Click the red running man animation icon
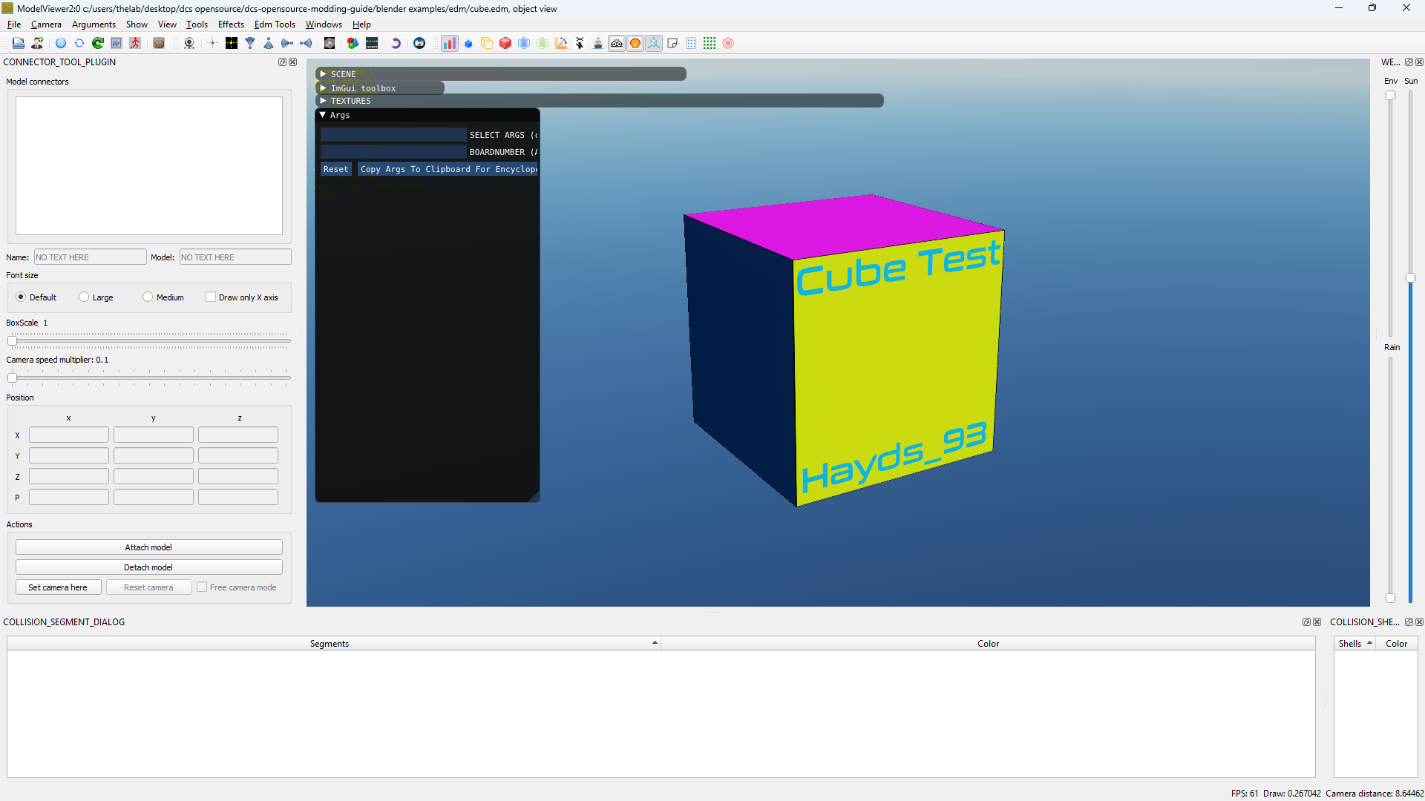Viewport: 1425px width, 801px height. coord(135,44)
